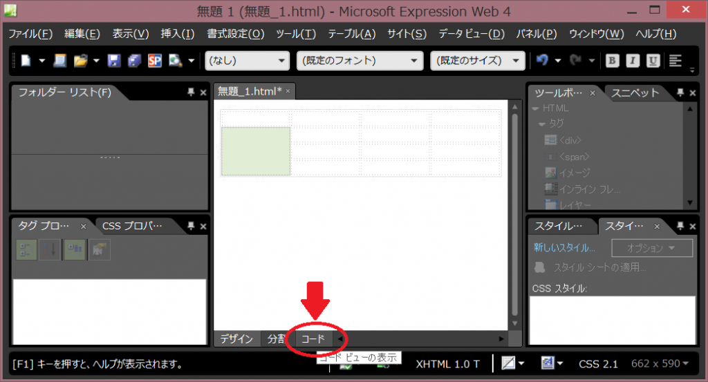Open the 662 x 590 page size dropdown
Image resolution: width=708 pixels, height=382 pixels.
[x=660, y=363]
